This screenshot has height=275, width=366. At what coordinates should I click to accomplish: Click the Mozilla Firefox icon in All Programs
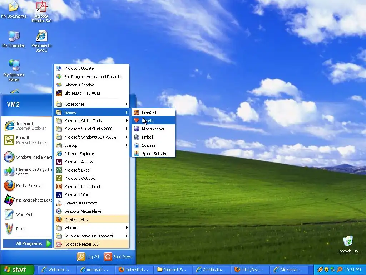click(x=59, y=219)
